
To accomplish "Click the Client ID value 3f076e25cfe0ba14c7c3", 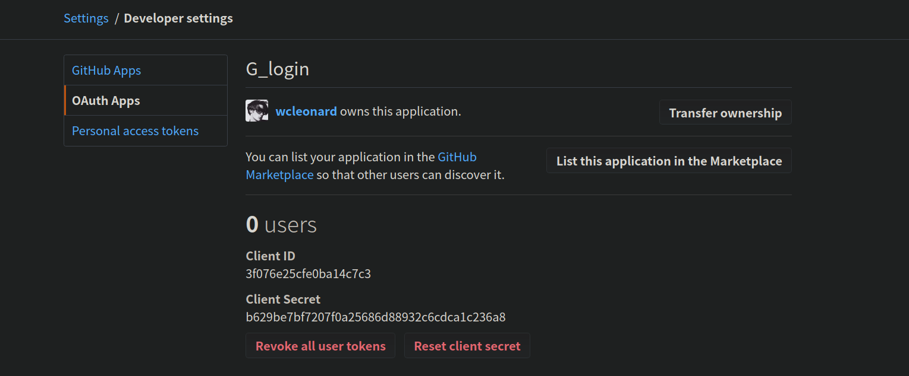I will 309,274.
